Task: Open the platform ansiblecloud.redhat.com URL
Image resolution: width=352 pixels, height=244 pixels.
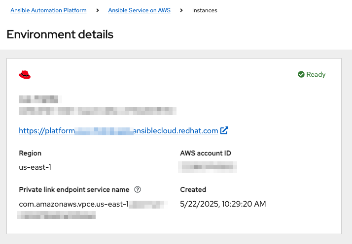Action: click(118, 131)
